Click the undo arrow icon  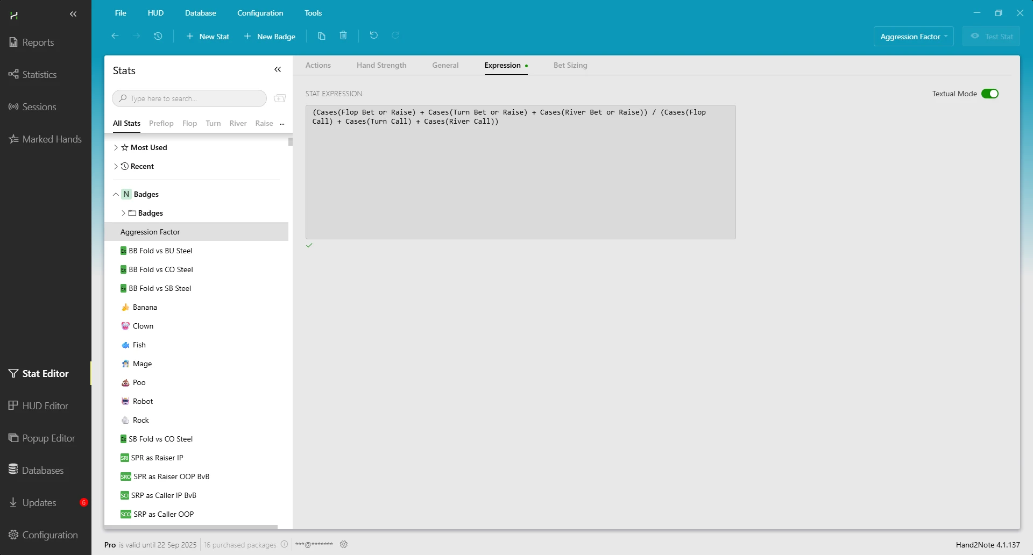click(374, 36)
